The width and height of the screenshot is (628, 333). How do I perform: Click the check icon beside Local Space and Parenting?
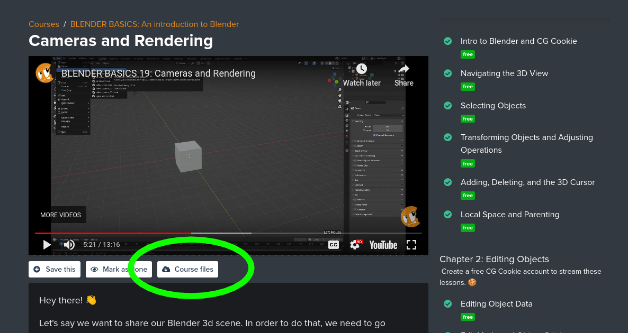(x=448, y=215)
